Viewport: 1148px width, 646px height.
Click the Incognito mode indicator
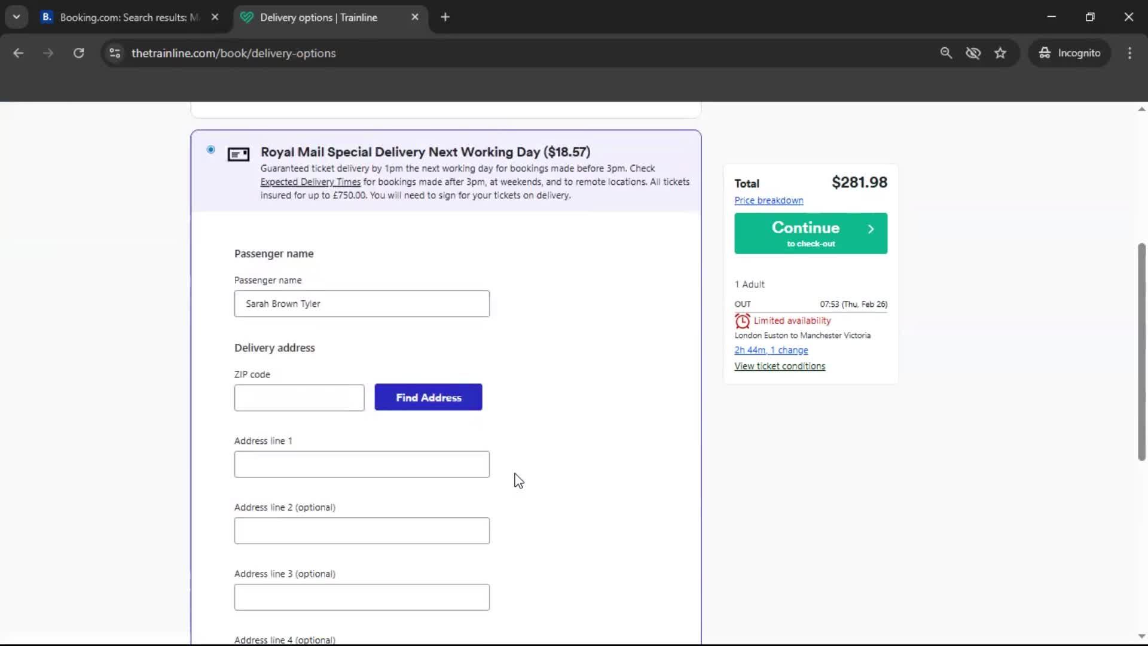(x=1070, y=53)
